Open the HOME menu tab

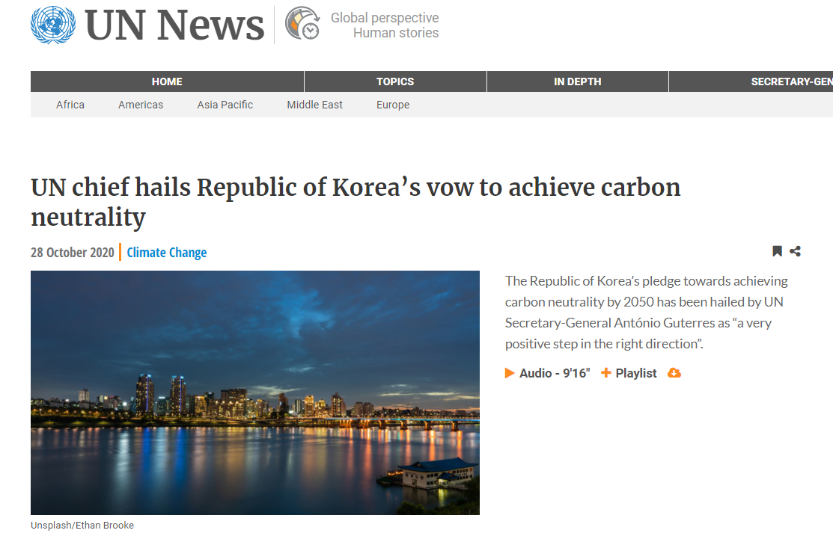pos(167,81)
